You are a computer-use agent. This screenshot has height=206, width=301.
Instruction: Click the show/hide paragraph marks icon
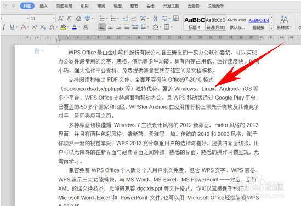click(164, 19)
